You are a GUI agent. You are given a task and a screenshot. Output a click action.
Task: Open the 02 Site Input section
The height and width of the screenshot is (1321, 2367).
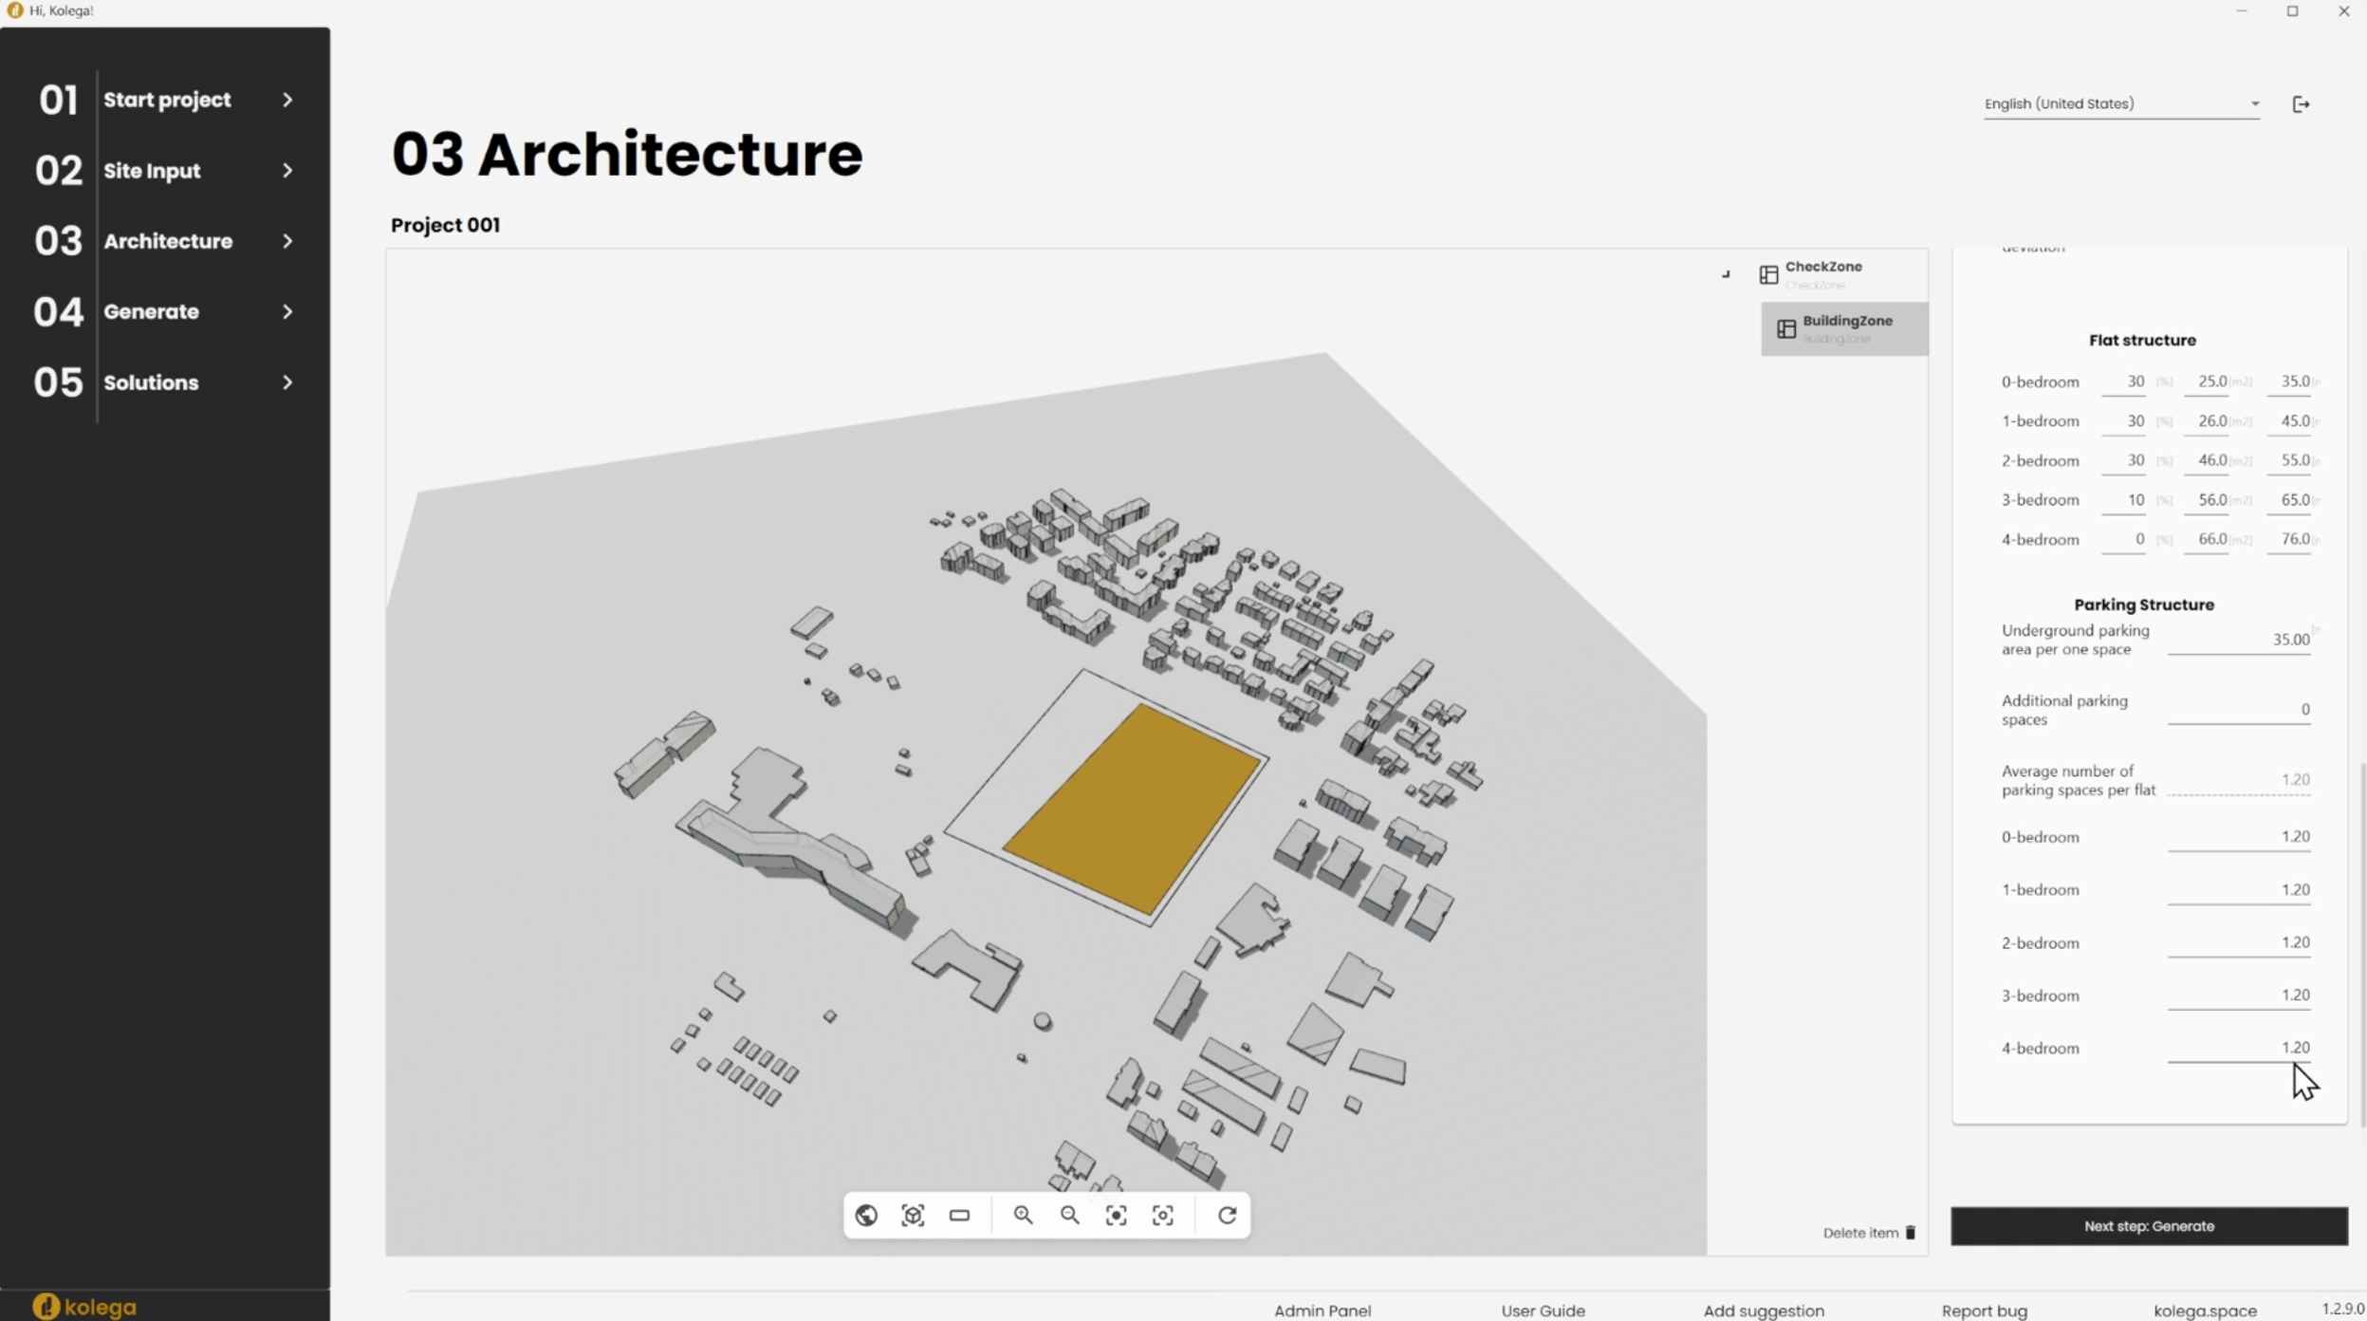(152, 171)
